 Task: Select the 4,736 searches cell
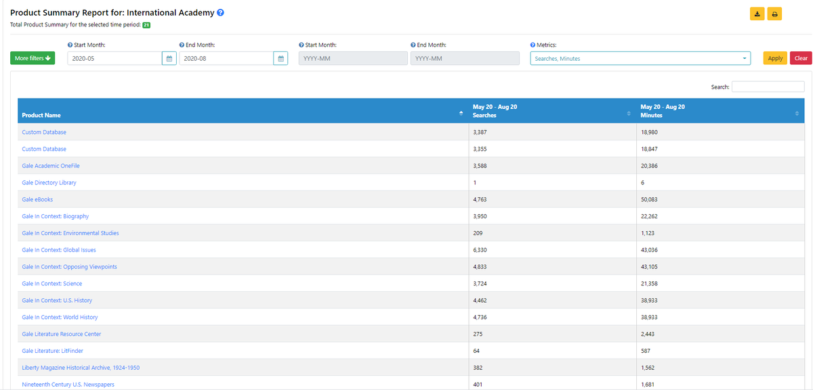(552, 318)
